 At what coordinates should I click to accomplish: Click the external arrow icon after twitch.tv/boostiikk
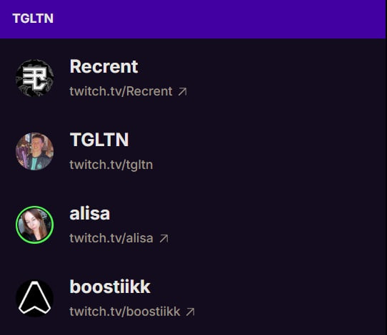(x=190, y=312)
